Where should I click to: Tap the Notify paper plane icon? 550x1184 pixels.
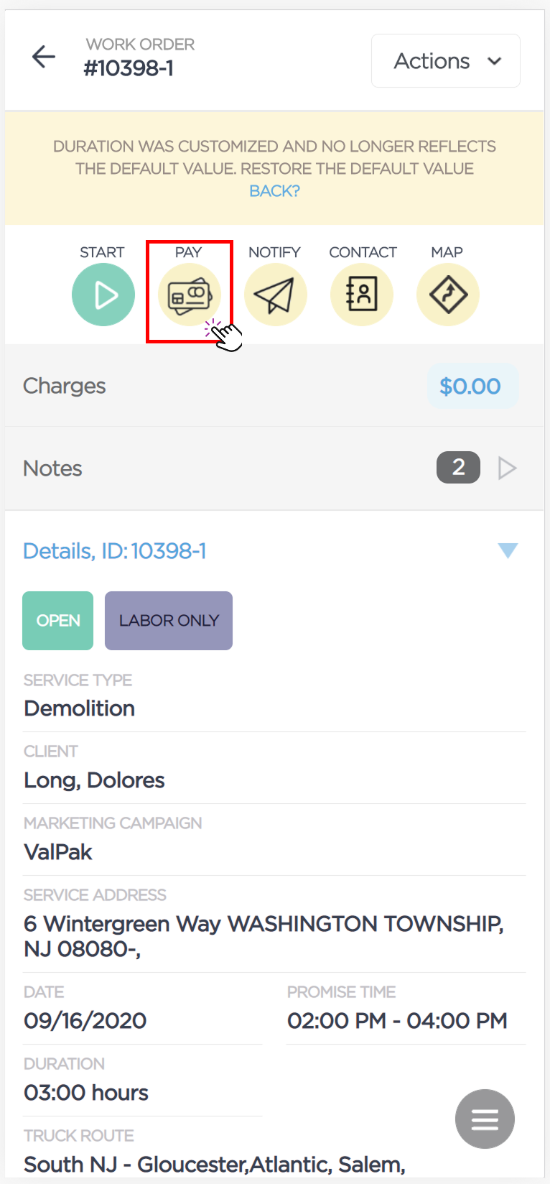276,295
